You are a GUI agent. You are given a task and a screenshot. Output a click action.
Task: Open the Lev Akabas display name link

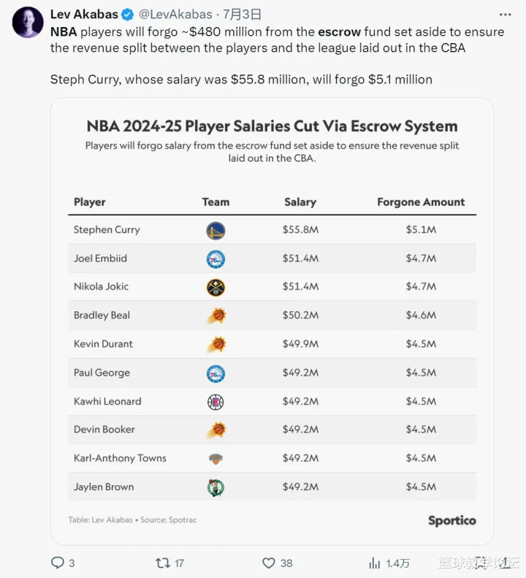(x=84, y=15)
